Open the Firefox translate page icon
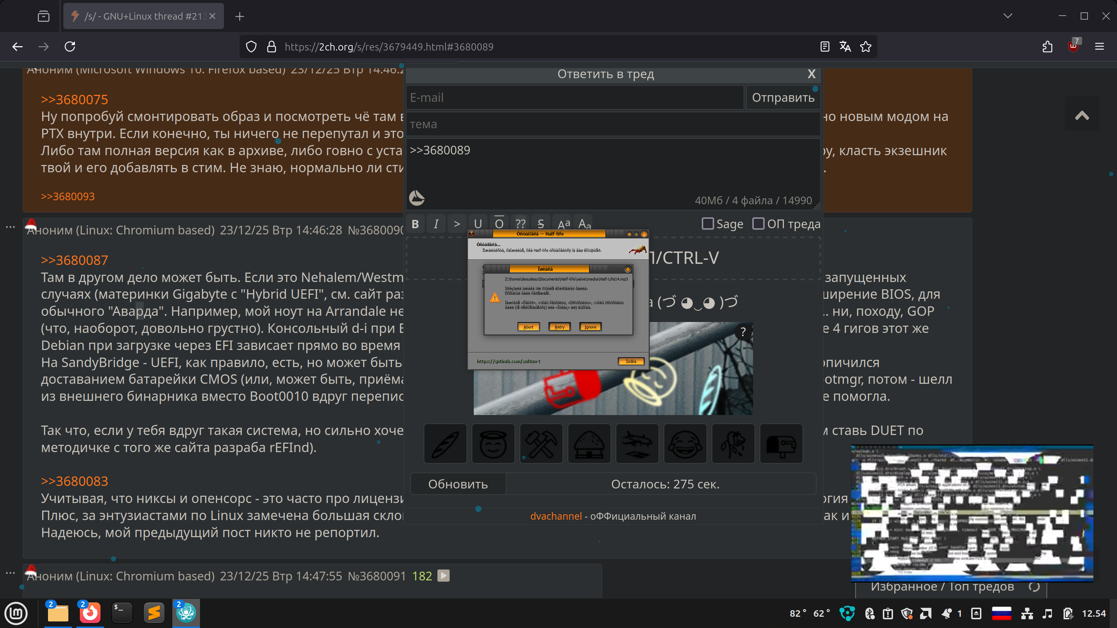Viewport: 1117px width, 628px height. pos(845,47)
